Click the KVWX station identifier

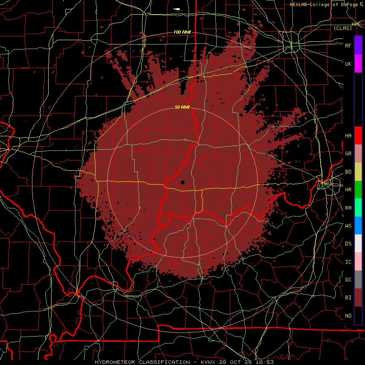pos(208,362)
